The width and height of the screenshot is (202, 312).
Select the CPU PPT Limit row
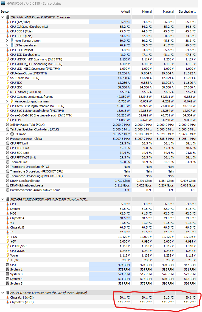click(99, 143)
